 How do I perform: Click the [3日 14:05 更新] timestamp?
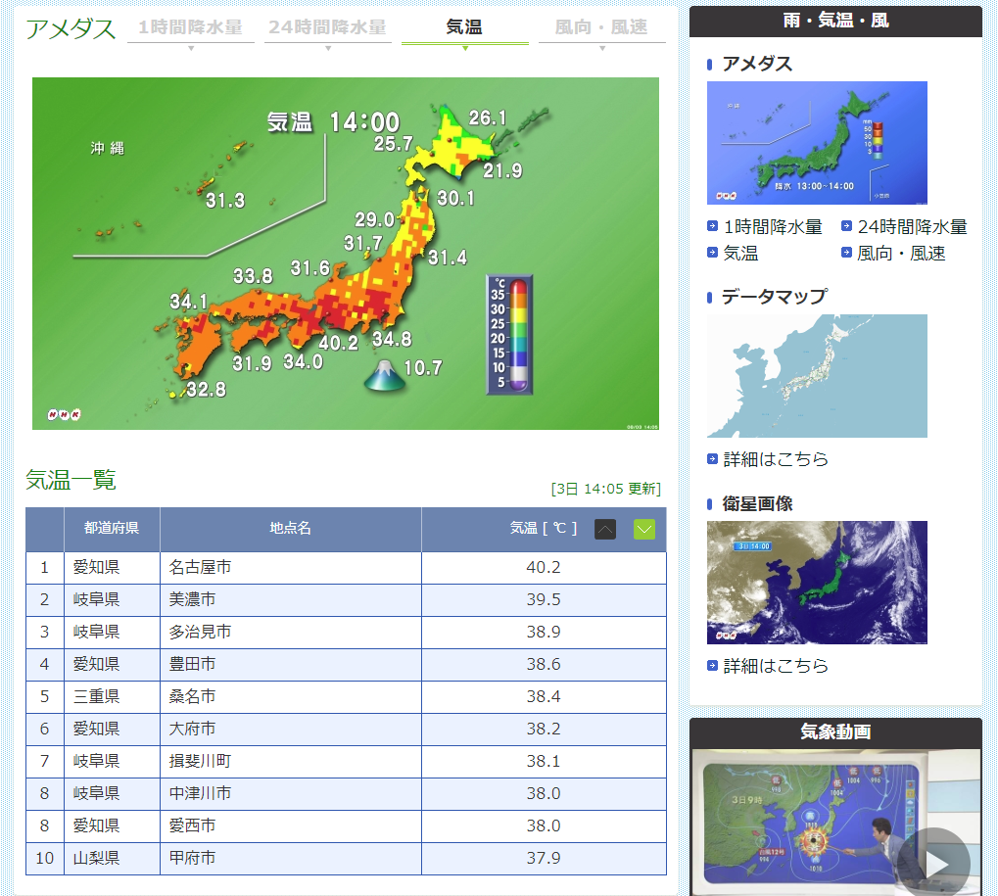[606, 489]
